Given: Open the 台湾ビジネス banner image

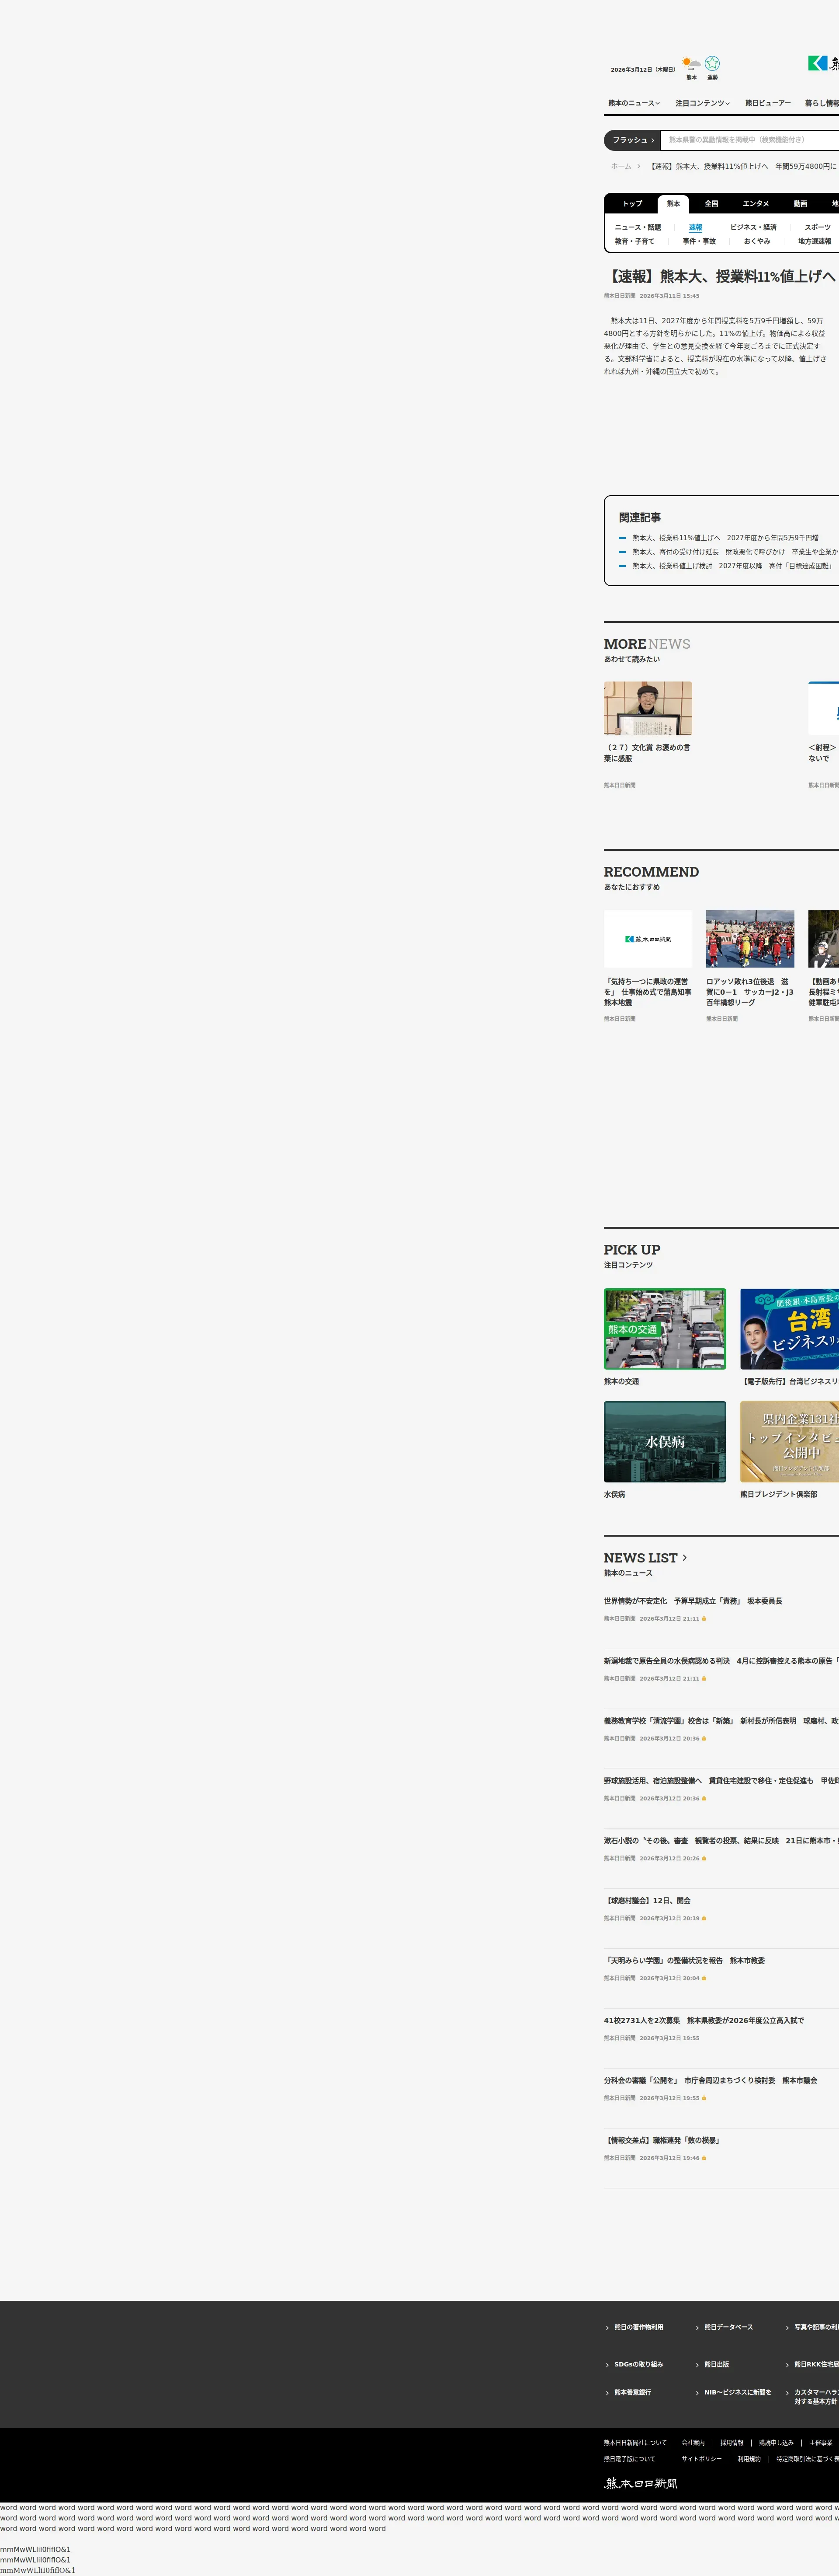Looking at the screenshot, I should (x=789, y=1329).
